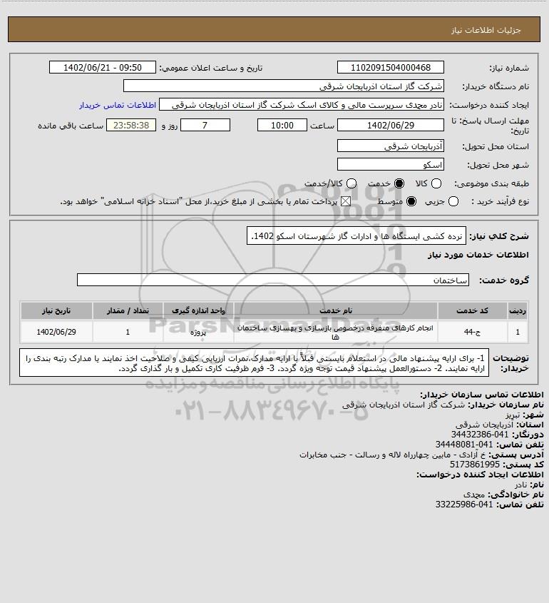Click the کد خدمت column header
Image resolution: width=549 pixels, height=603 pixels.
pos(472,310)
